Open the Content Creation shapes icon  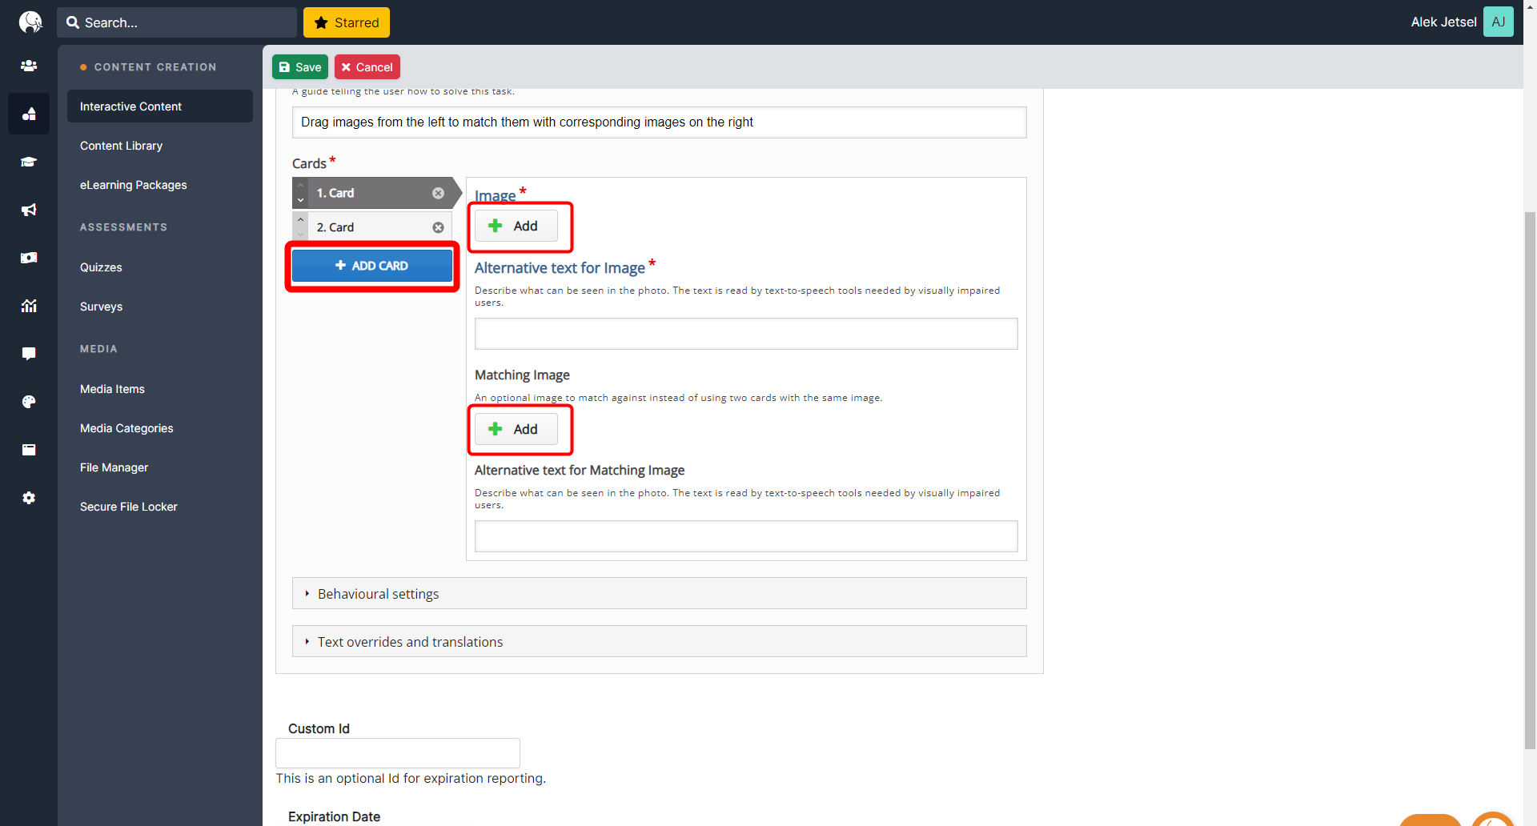point(29,114)
